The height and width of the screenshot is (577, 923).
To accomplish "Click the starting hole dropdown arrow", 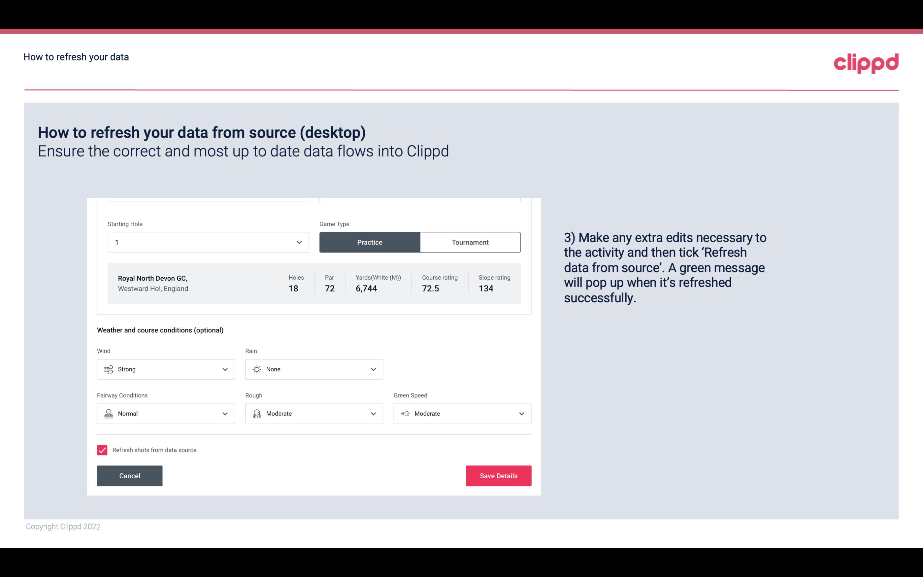I will (x=298, y=242).
